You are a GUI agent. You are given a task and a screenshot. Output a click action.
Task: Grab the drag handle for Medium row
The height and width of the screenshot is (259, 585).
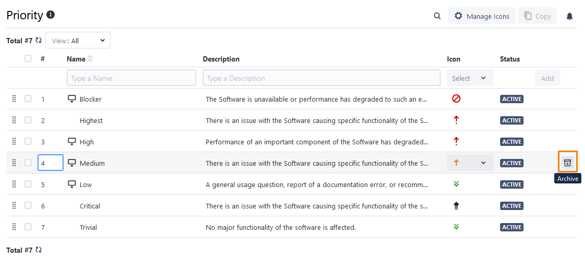pos(14,163)
